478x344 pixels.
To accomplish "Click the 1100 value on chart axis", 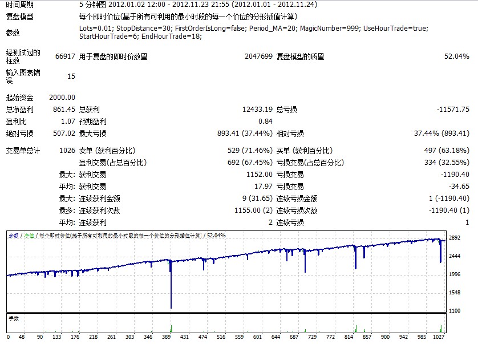I will (x=455, y=311).
